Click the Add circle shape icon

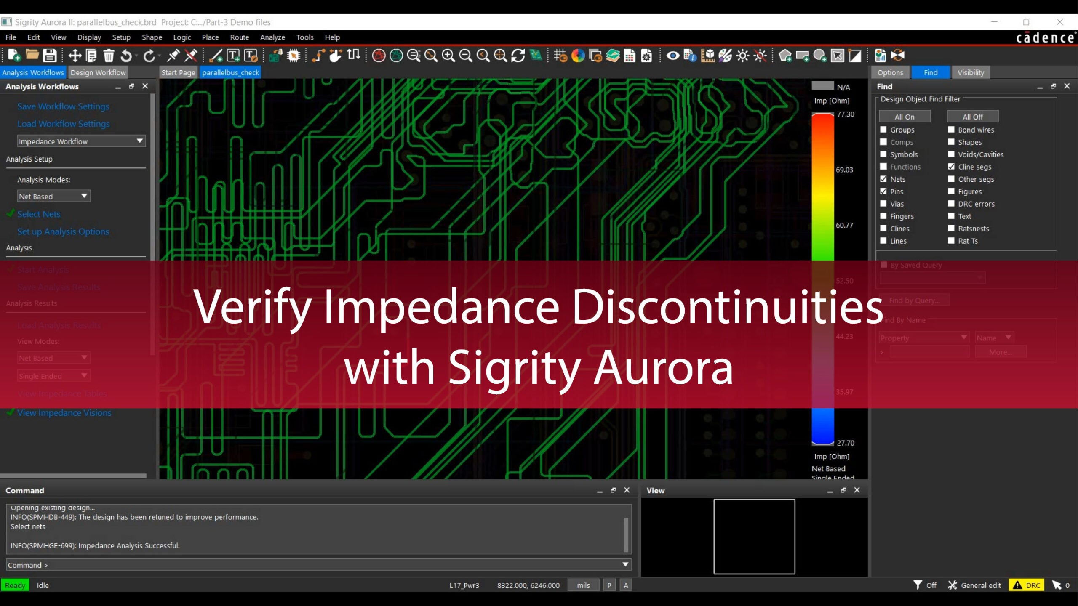click(x=820, y=55)
